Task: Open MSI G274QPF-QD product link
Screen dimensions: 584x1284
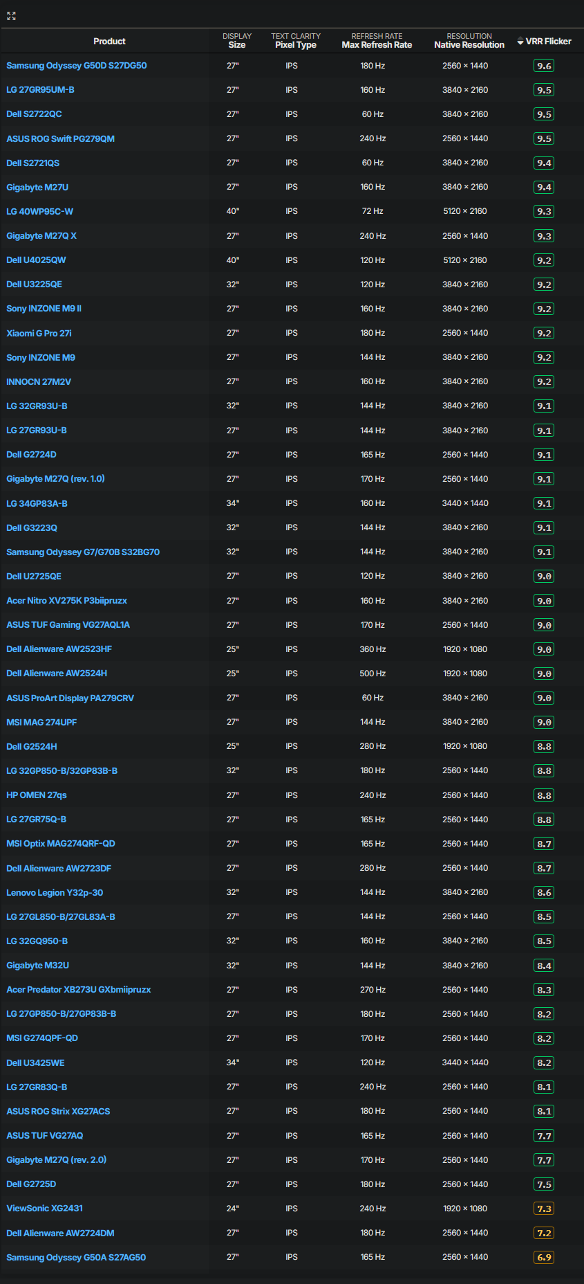Action: [42, 1038]
